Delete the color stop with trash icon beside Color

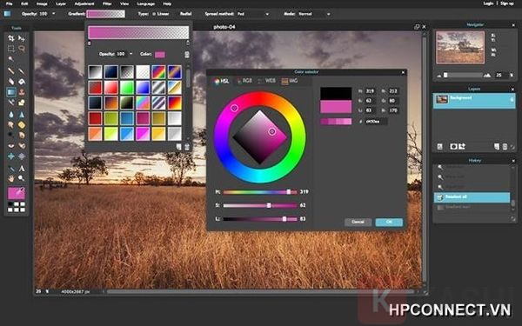coord(187,55)
